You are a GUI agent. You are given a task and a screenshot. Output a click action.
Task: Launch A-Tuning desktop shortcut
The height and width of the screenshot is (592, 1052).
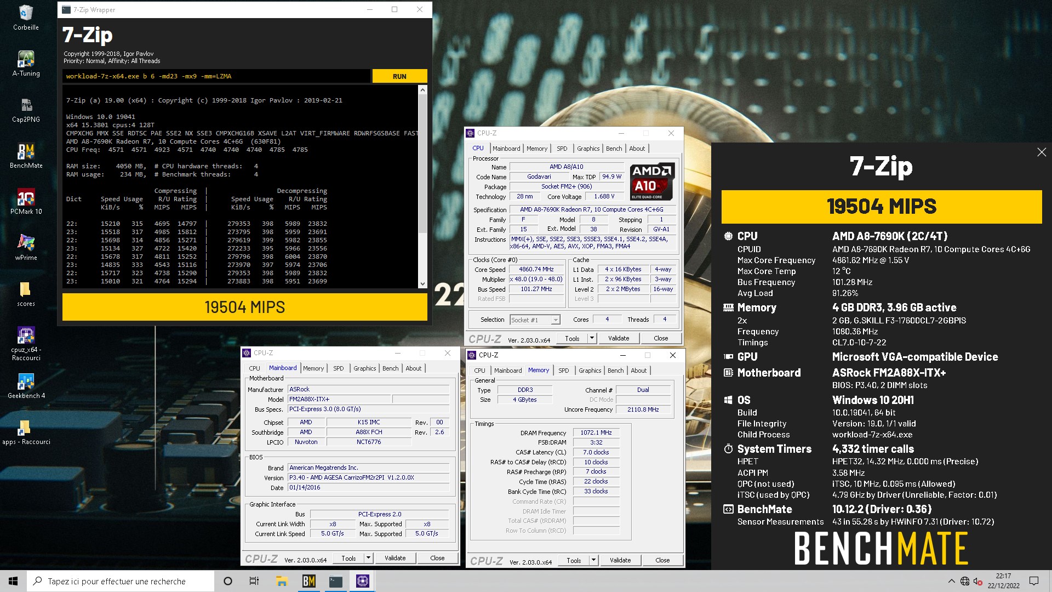[x=26, y=64]
